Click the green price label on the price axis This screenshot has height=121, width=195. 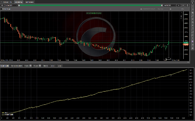click(186, 43)
